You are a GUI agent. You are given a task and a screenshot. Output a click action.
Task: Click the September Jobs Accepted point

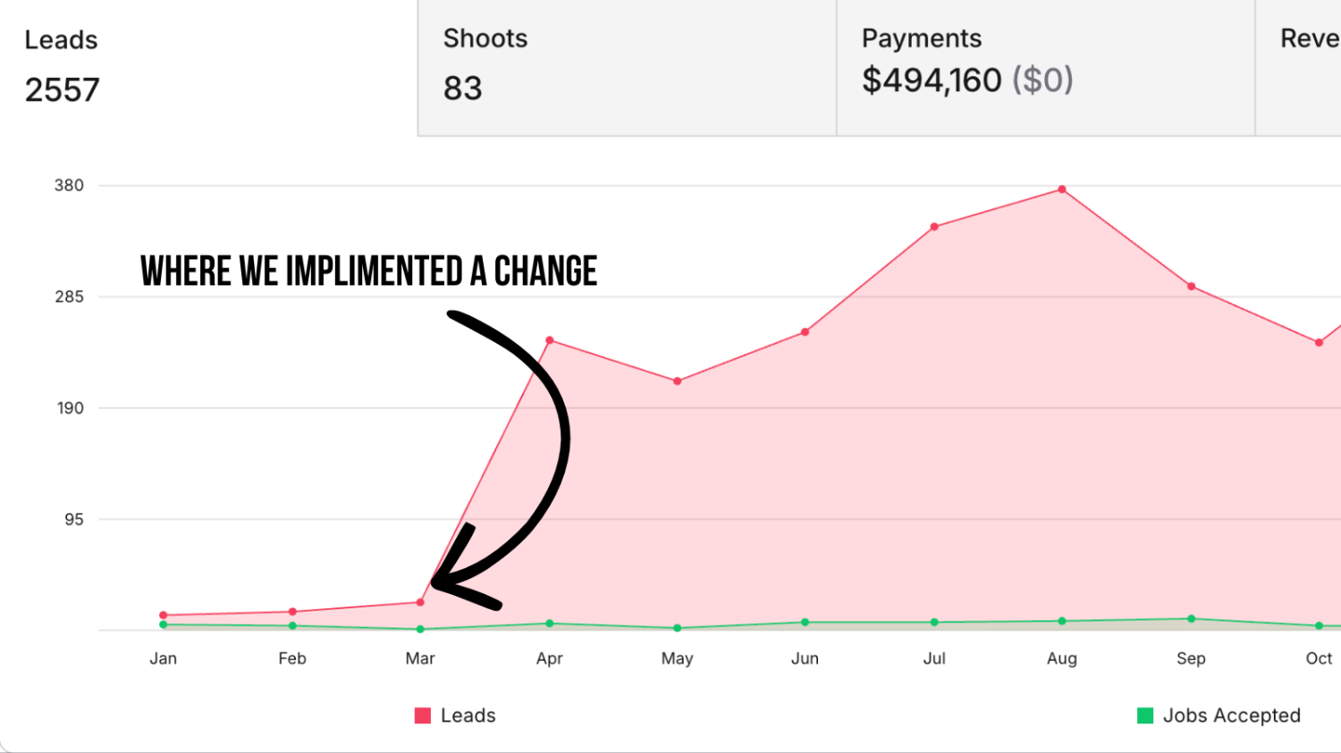[x=1192, y=619]
